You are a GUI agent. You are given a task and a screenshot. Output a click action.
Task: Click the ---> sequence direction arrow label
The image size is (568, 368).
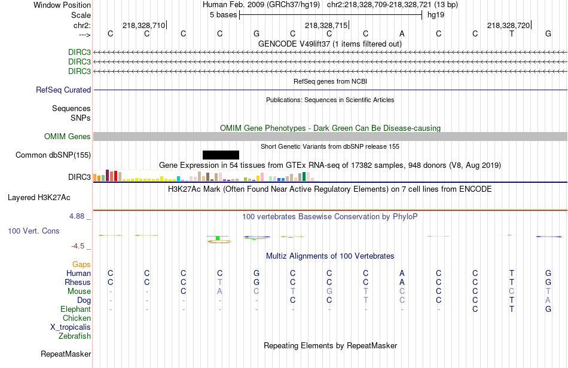(85, 35)
